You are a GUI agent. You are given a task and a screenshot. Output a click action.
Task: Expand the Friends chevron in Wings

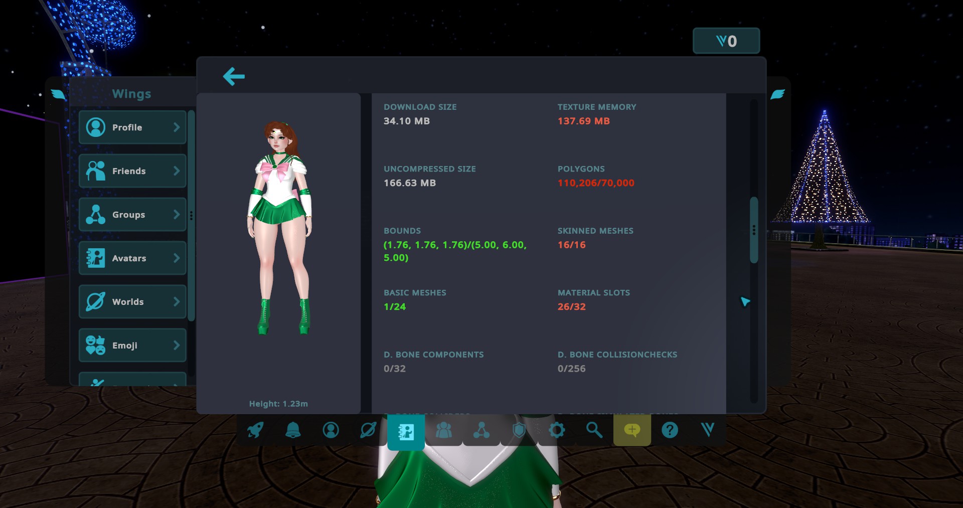pyautogui.click(x=177, y=171)
